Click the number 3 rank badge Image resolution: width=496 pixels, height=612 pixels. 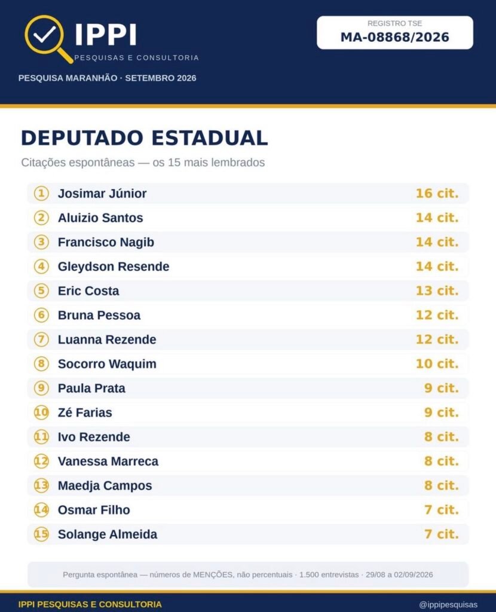[41, 242]
